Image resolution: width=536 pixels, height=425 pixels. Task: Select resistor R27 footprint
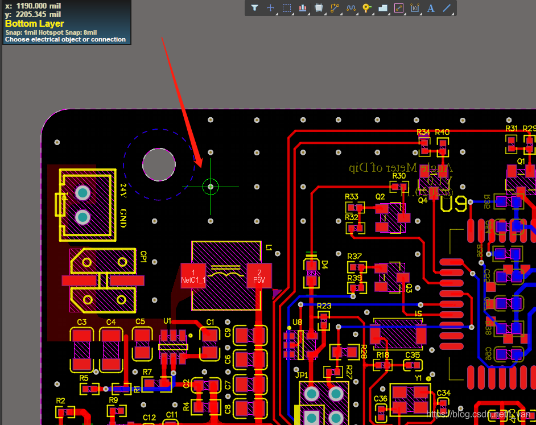[x=333, y=372]
